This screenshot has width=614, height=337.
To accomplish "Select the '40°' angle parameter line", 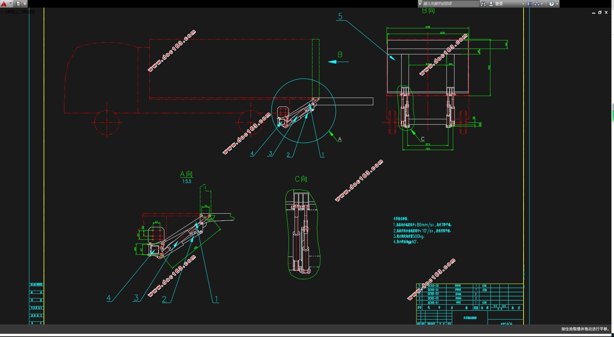I will [405, 242].
